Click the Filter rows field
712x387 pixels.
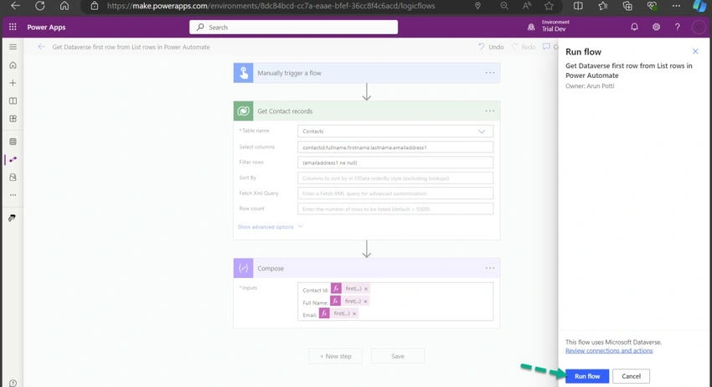(x=395, y=163)
